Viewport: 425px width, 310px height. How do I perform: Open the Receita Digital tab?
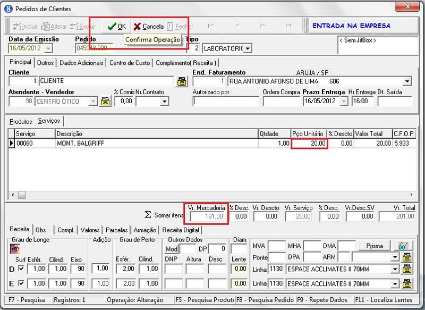[x=181, y=230]
